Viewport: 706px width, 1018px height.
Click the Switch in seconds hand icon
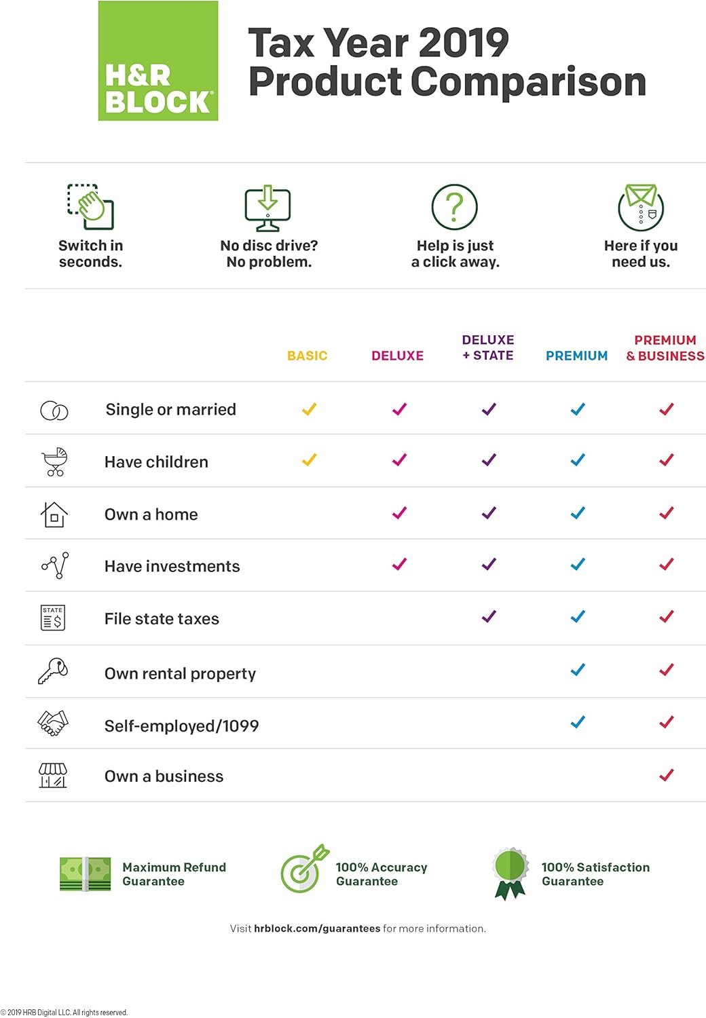click(x=91, y=206)
